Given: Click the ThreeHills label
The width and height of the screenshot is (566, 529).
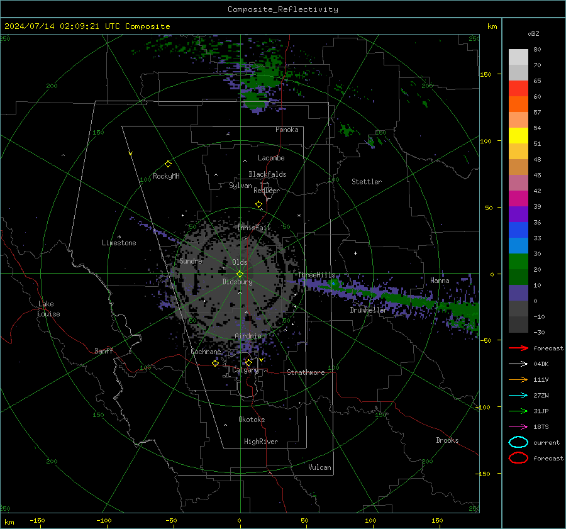Looking at the screenshot, I should 316,275.
